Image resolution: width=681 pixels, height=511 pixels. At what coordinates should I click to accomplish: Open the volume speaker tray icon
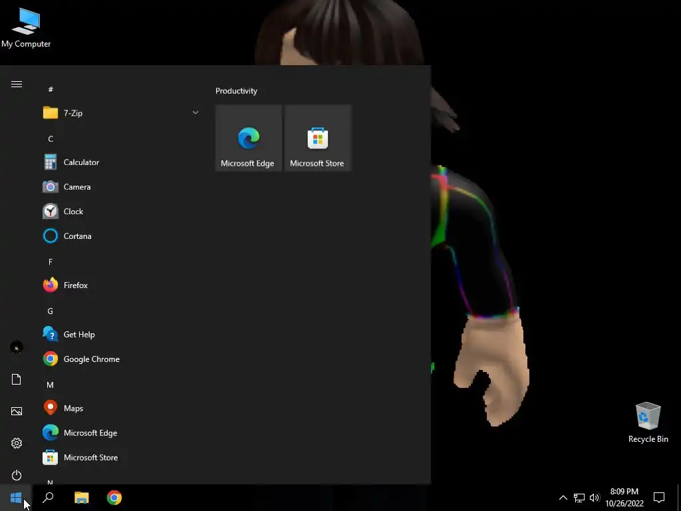(x=595, y=498)
